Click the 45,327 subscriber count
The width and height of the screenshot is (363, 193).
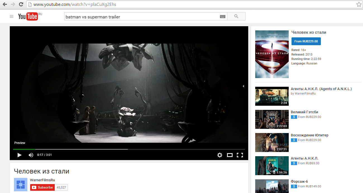(x=61, y=187)
